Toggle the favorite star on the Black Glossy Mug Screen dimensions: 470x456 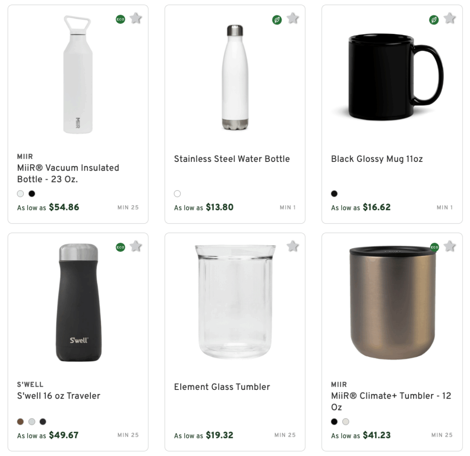tap(450, 18)
